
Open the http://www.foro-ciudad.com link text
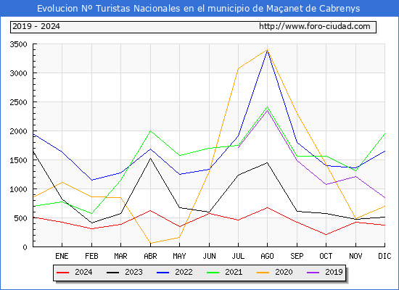click(x=315, y=26)
